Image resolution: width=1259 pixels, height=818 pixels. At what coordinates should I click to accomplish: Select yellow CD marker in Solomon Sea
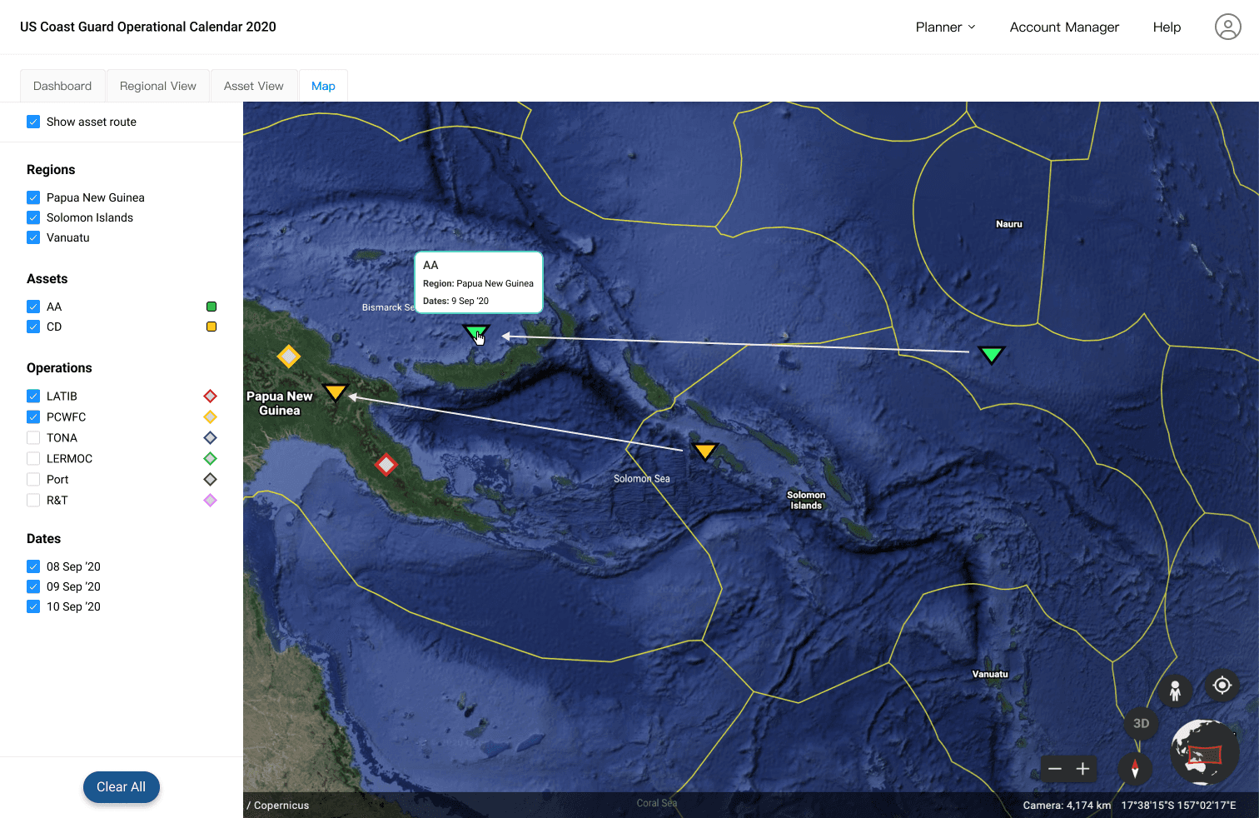coord(705,451)
